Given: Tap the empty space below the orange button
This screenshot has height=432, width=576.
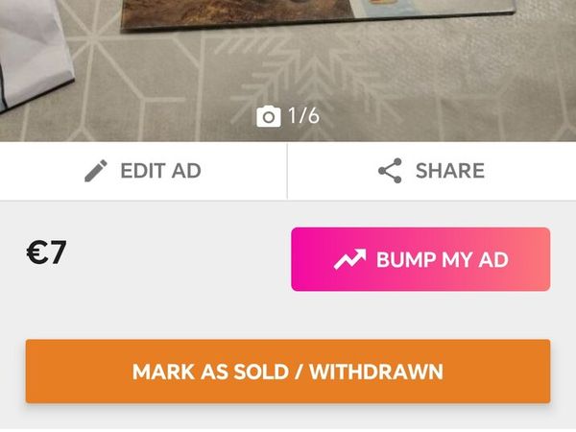Looking at the screenshot, I should (288, 417).
